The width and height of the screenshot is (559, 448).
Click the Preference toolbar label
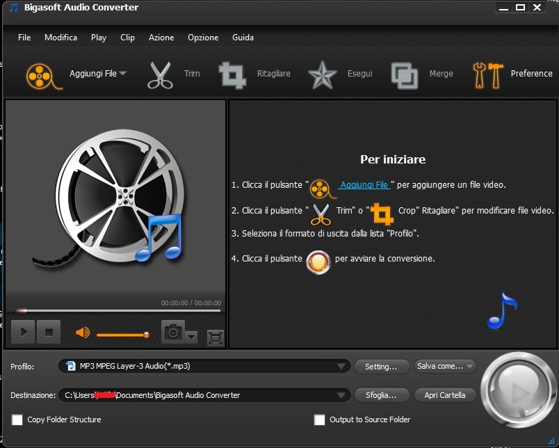coord(532,74)
